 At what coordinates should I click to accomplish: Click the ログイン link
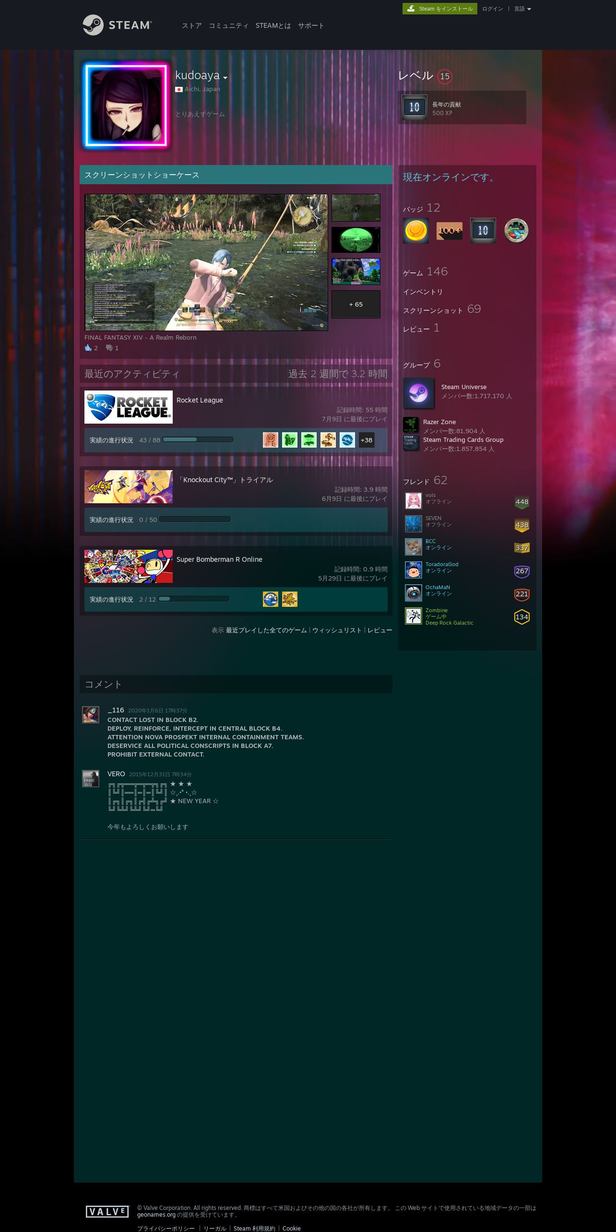click(493, 9)
